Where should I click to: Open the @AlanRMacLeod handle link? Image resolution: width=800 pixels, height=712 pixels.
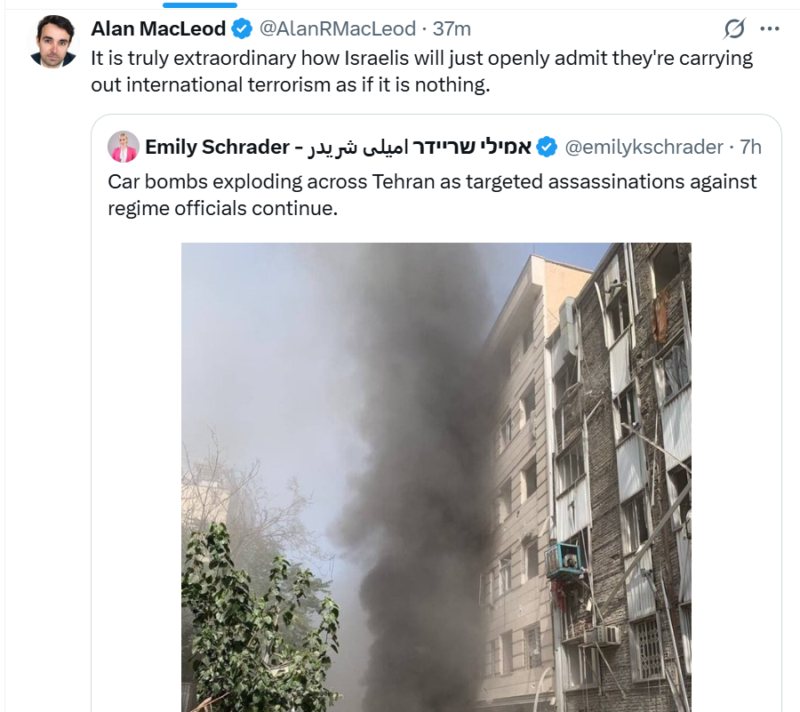tap(338, 28)
